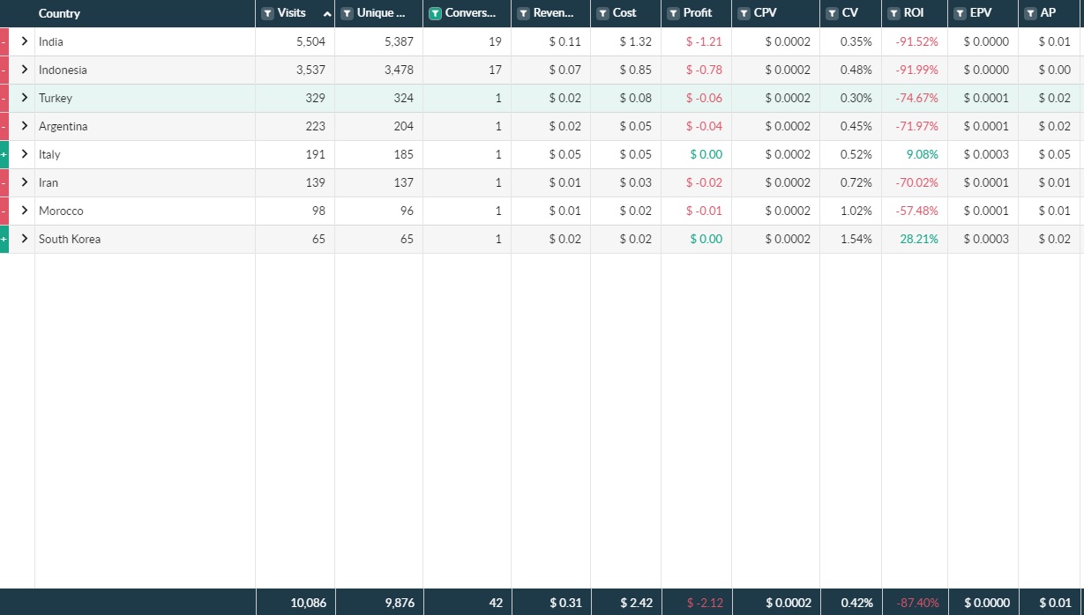
Task: Click the green Conversions filter icon
Action: (x=435, y=13)
